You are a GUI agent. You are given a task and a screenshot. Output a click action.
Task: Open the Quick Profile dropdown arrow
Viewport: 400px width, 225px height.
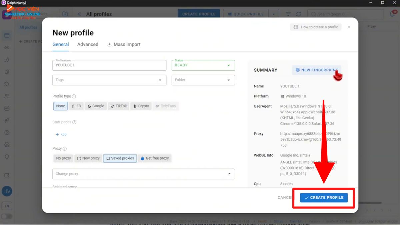pos(274,14)
